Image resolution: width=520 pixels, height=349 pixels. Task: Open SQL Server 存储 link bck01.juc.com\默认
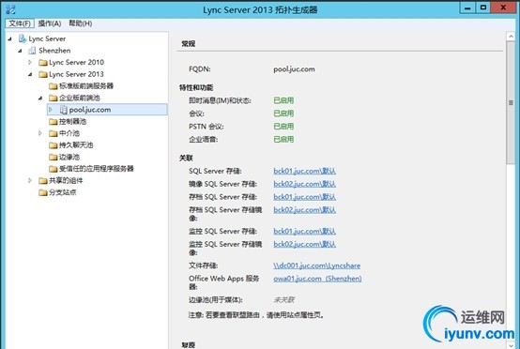coord(304,171)
